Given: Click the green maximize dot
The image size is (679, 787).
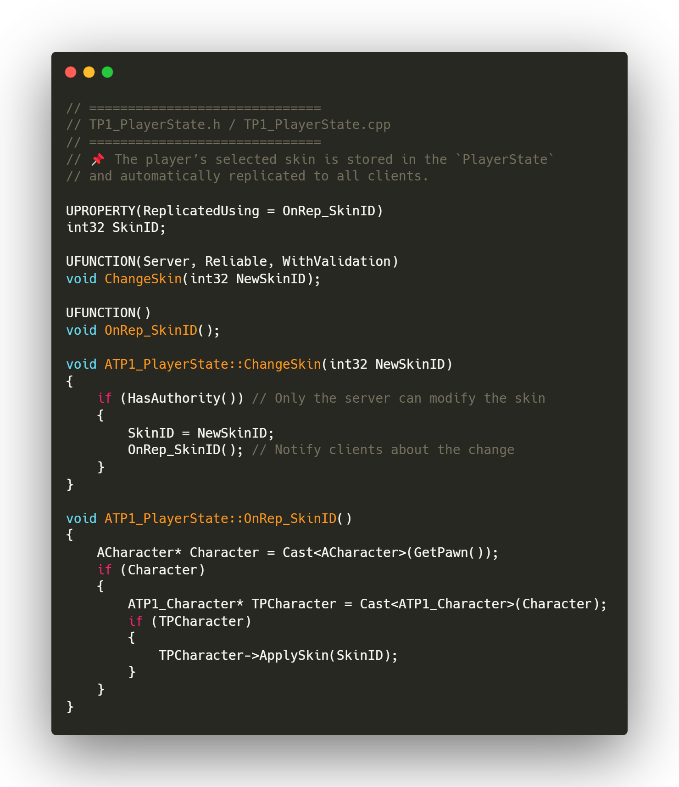Looking at the screenshot, I should (x=107, y=72).
